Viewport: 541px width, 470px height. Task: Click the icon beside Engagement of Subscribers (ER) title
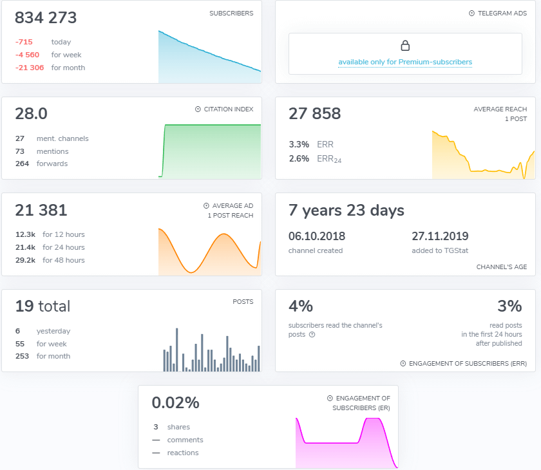[x=330, y=399]
